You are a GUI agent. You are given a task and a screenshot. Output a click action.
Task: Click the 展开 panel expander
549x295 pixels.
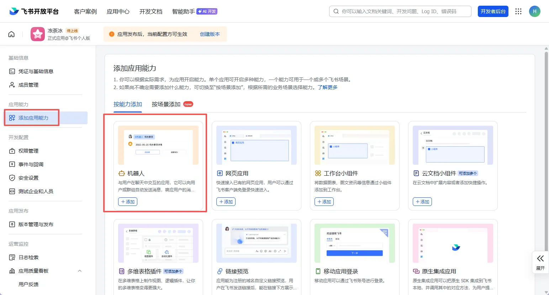(540, 262)
